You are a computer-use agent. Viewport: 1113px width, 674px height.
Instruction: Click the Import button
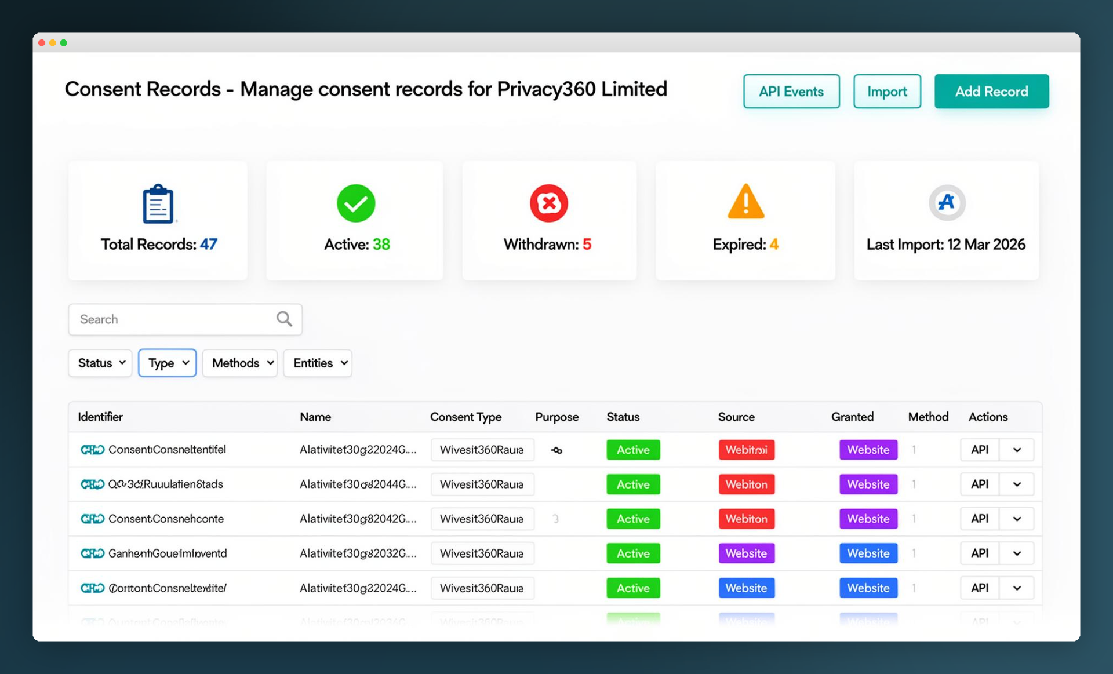[x=887, y=92]
